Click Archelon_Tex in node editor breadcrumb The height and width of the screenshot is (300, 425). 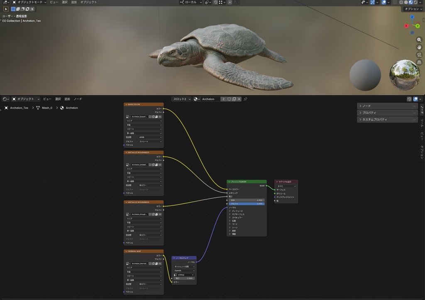coord(19,108)
